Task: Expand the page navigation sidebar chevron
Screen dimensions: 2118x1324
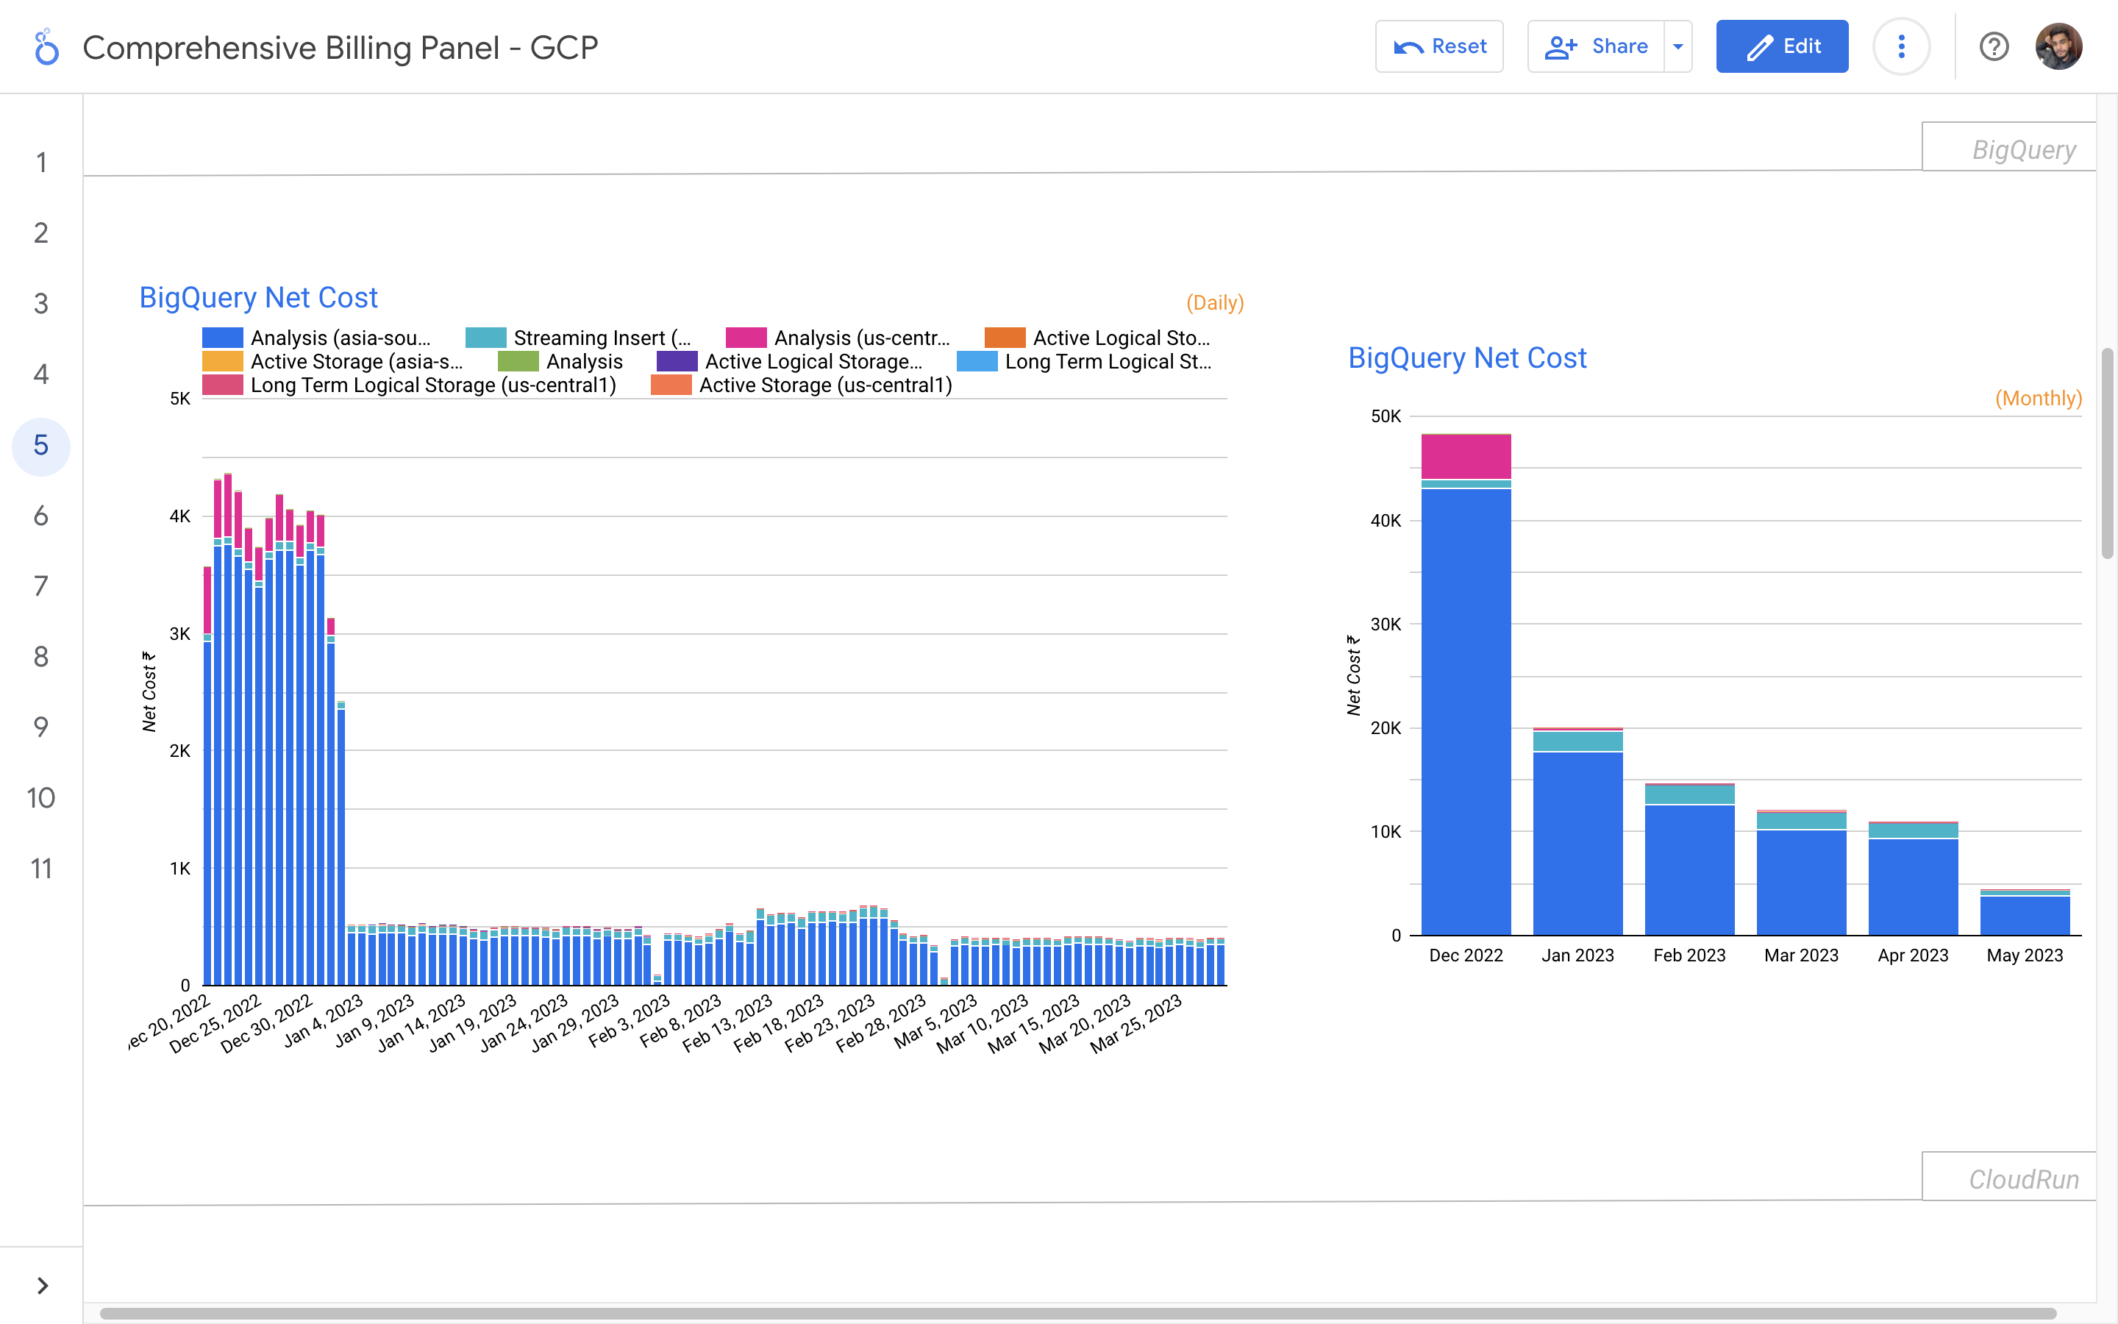Action: pos(42,1284)
